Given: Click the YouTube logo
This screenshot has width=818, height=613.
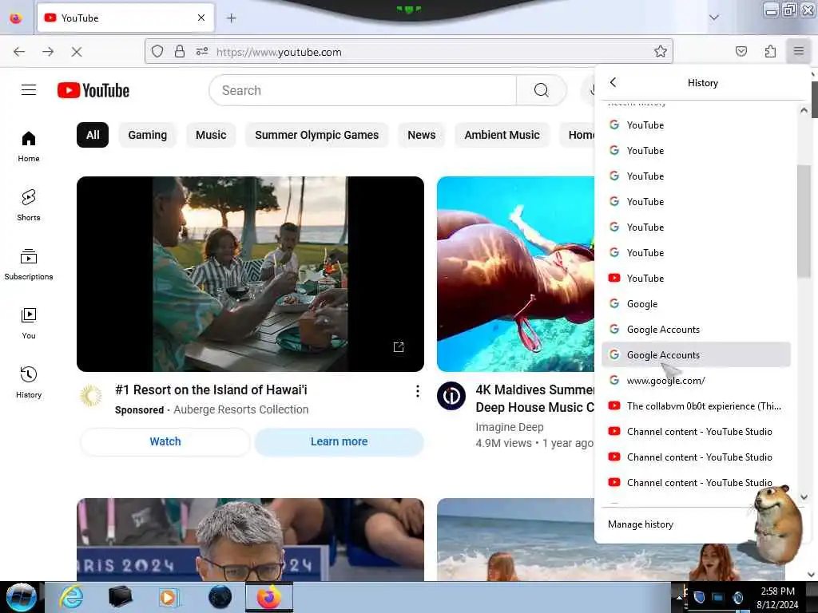Looking at the screenshot, I should (93, 90).
